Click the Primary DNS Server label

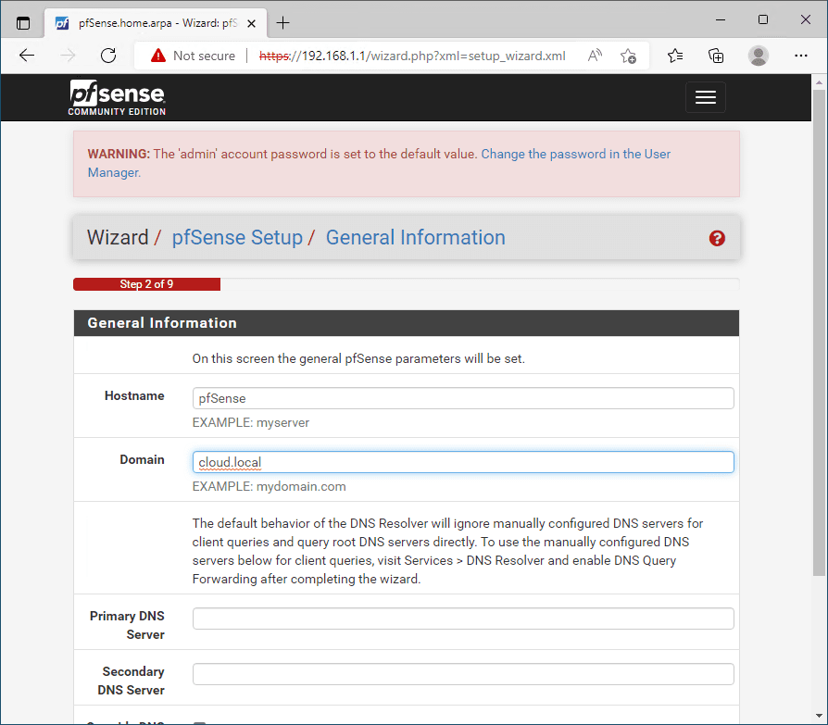(x=127, y=625)
